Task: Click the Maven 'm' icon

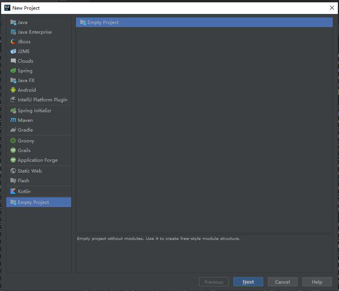Action: pyautogui.click(x=13, y=120)
